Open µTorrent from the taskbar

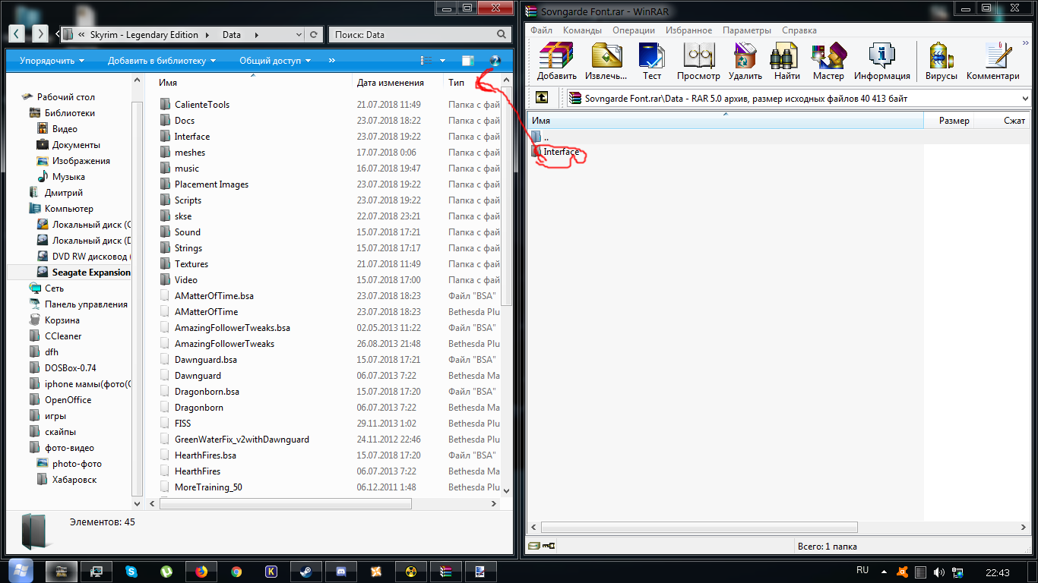(166, 572)
